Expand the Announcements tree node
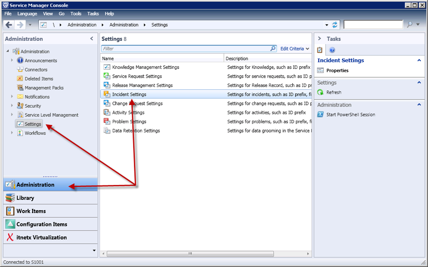The image size is (428, 267). pyautogui.click(x=12, y=61)
